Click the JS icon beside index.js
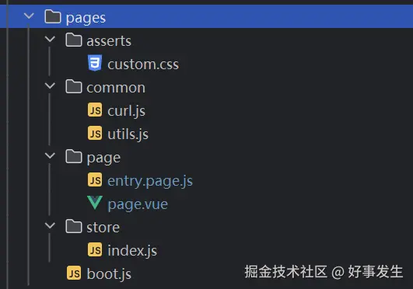This screenshot has height=289, width=413. pos(95,249)
